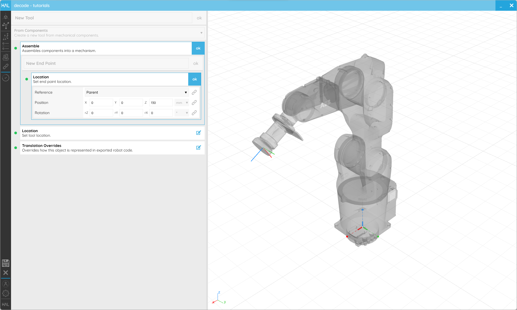517x310 pixels.
Task: Click the HAL logo in title bar
Action: (x=5, y=5)
